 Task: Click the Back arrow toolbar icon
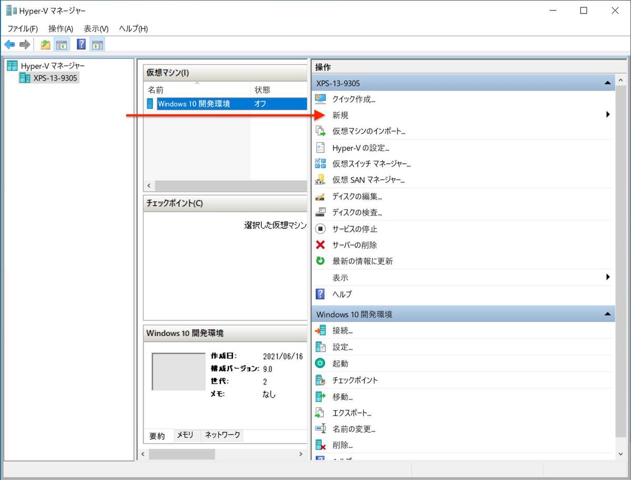[x=9, y=45]
